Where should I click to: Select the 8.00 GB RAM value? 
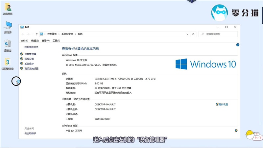99,84
